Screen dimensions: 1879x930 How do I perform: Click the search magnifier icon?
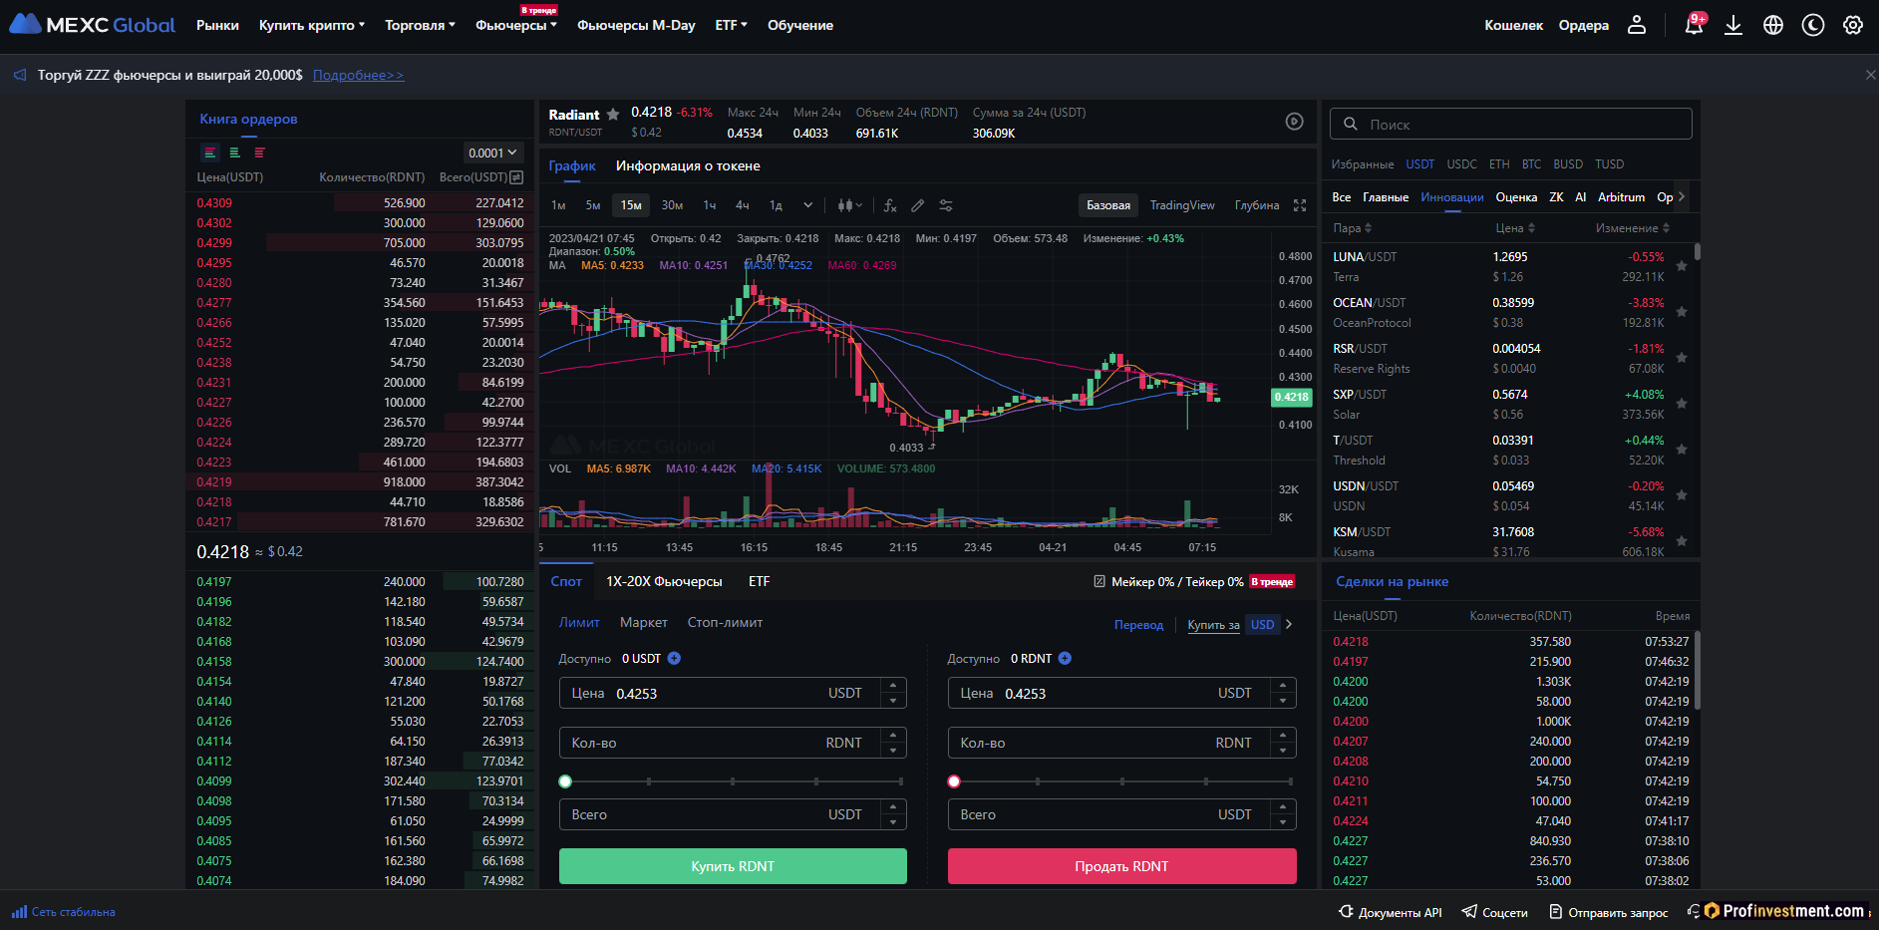[1351, 125]
